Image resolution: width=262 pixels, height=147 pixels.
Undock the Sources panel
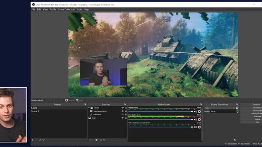tap(125, 105)
